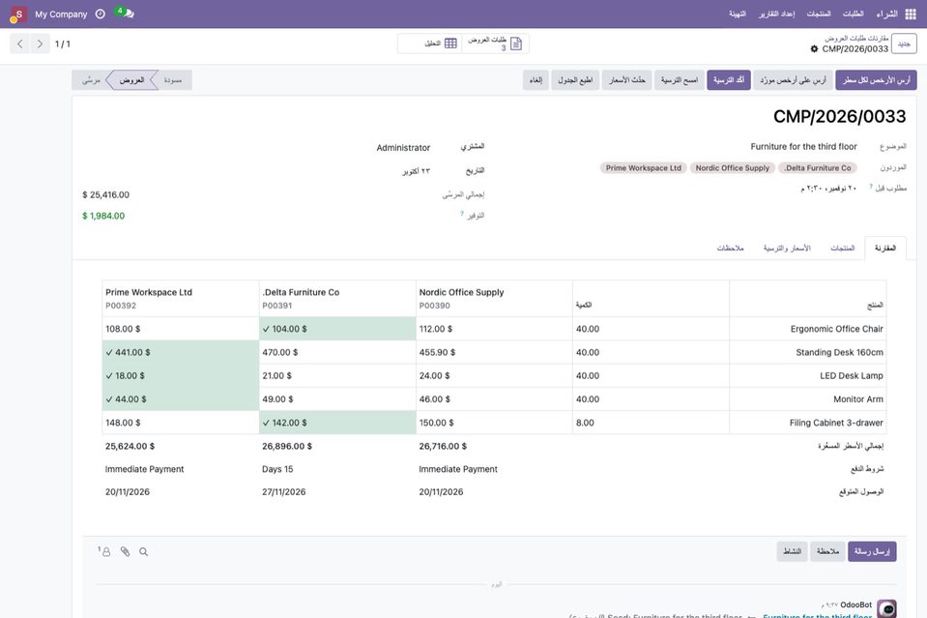Click the paperclip attachments icon
This screenshot has height=618, width=927.
coord(126,552)
